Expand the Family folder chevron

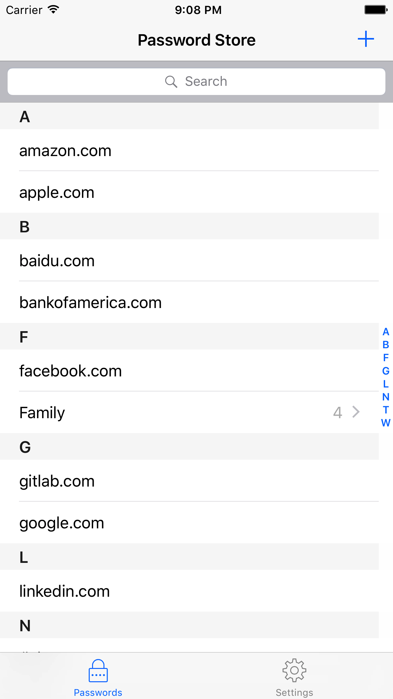pos(356,412)
